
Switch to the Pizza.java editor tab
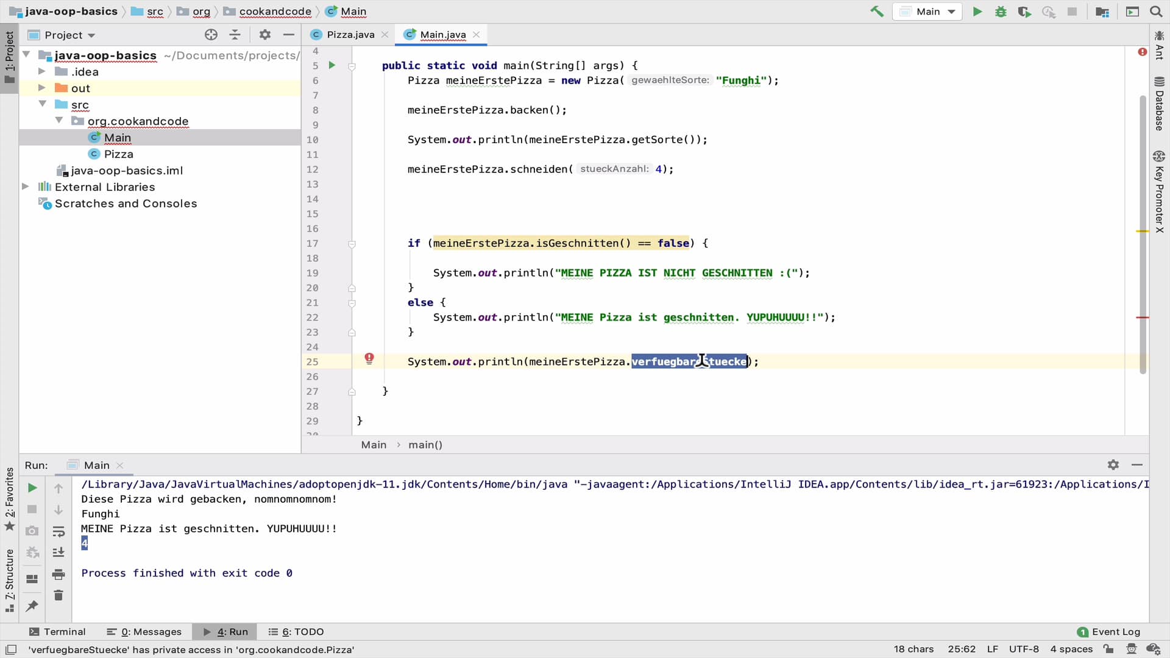(x=350, y=35)
